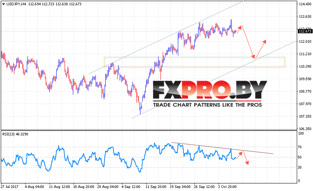Image resolution: width=313 pixels, height=191 pixels.
Task: Select the 19 Sep 04:00 time label
Action: (x=180, y=187)
